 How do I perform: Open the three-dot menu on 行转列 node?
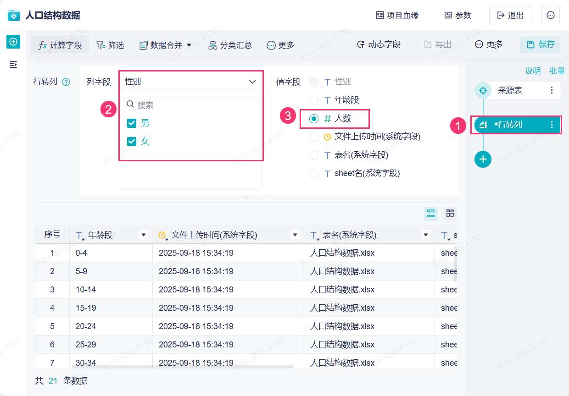[552, 125]
